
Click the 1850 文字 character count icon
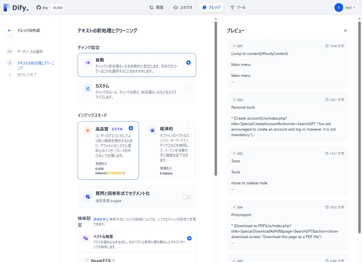coord(327,207)
